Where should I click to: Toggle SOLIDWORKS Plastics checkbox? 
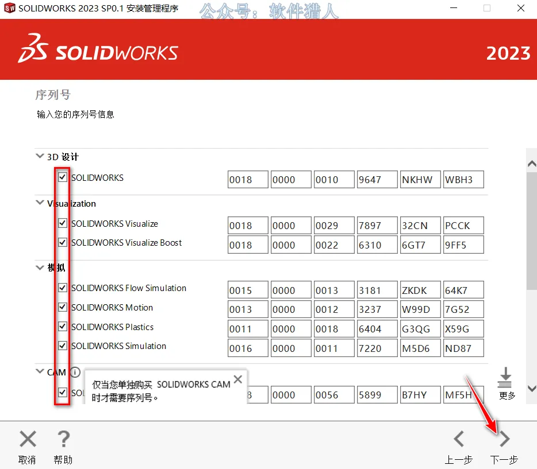[x=62, y=327]
